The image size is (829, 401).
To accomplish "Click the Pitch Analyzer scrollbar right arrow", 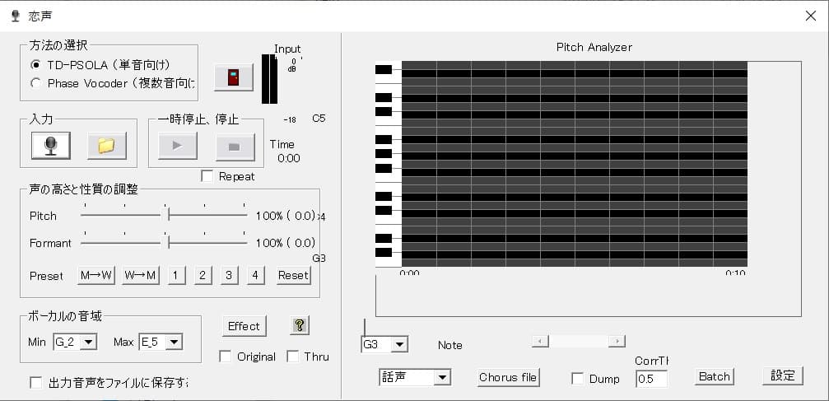I will (x=617, y=341).
